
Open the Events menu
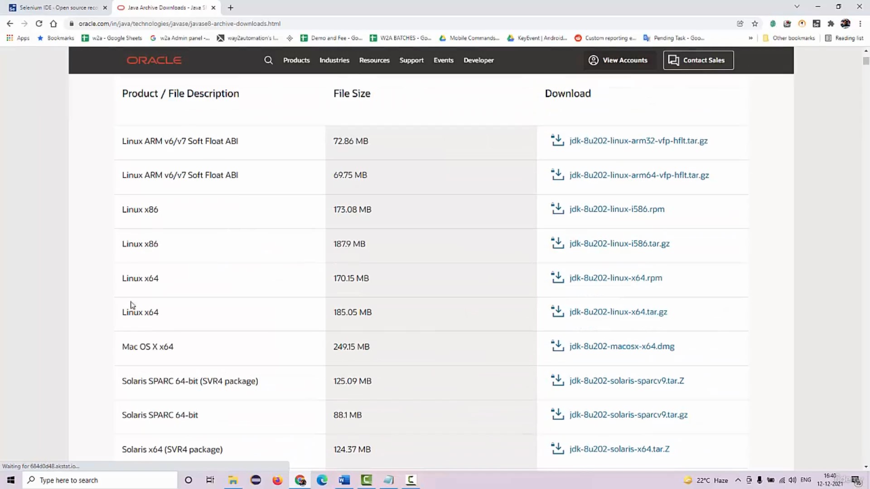(x=443, y=60)
